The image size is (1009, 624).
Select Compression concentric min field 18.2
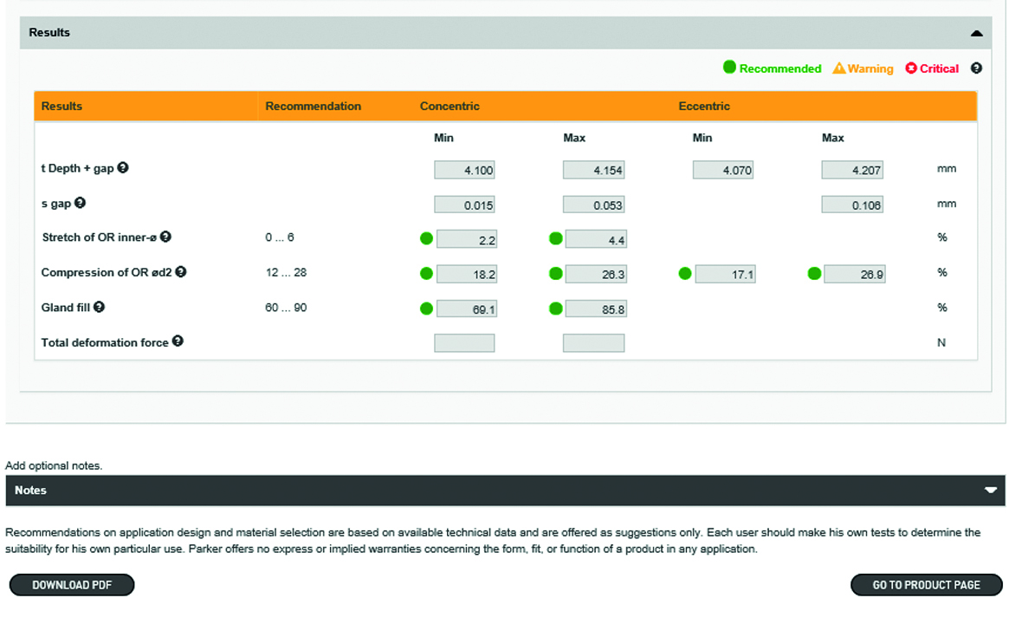point(467,275)
